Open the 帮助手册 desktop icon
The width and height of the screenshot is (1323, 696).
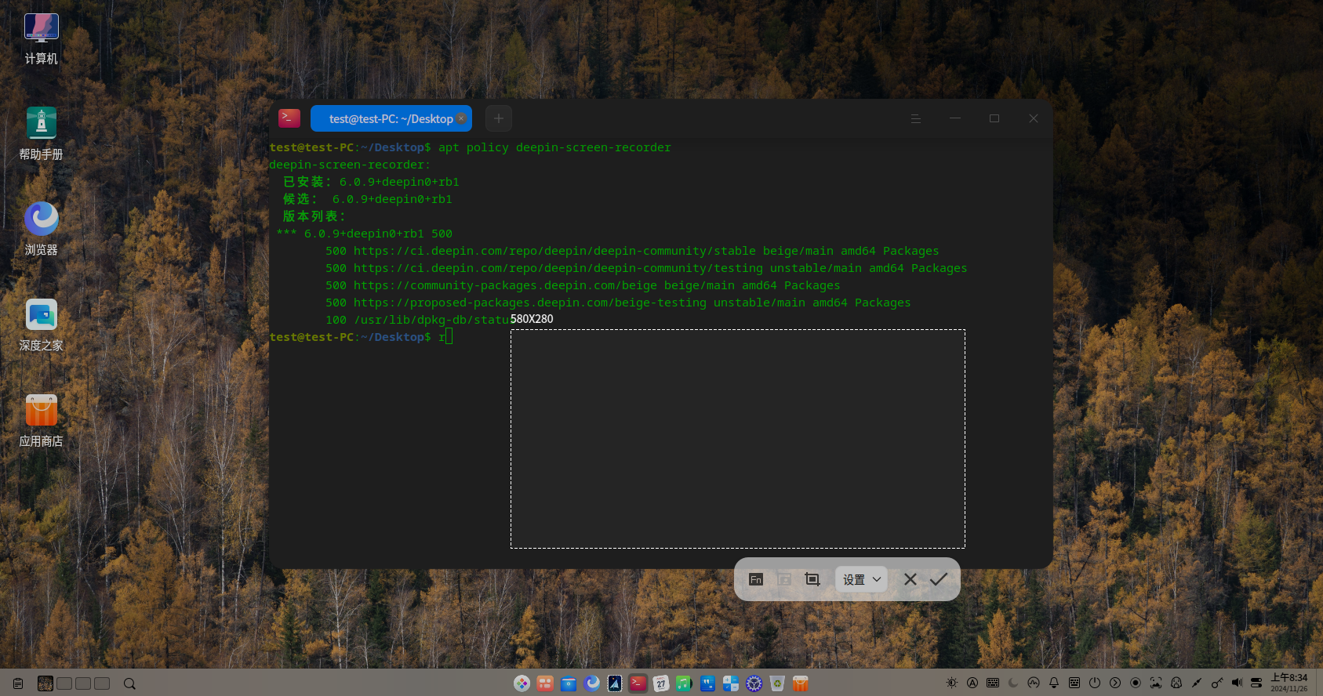pyautogui.click(x=42, y=134)
